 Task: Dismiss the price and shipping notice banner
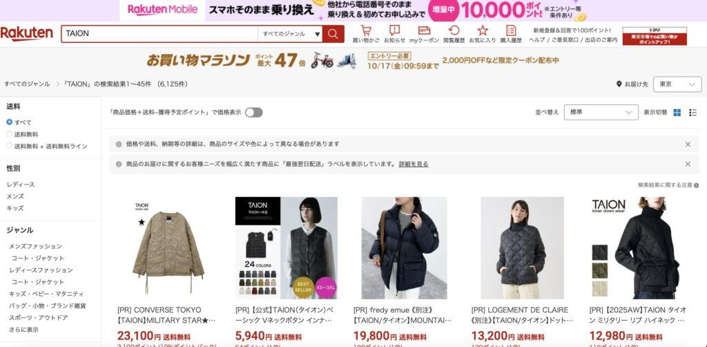(688, 144)
